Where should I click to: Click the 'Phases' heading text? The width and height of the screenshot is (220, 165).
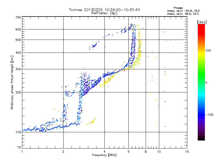(178, 8)
